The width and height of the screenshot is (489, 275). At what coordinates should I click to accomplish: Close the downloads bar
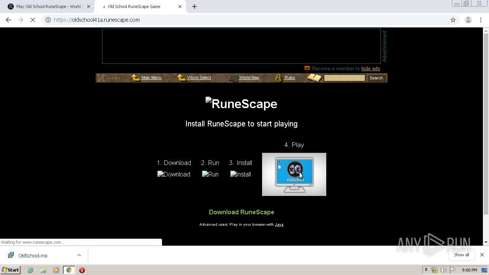point(482,255)
